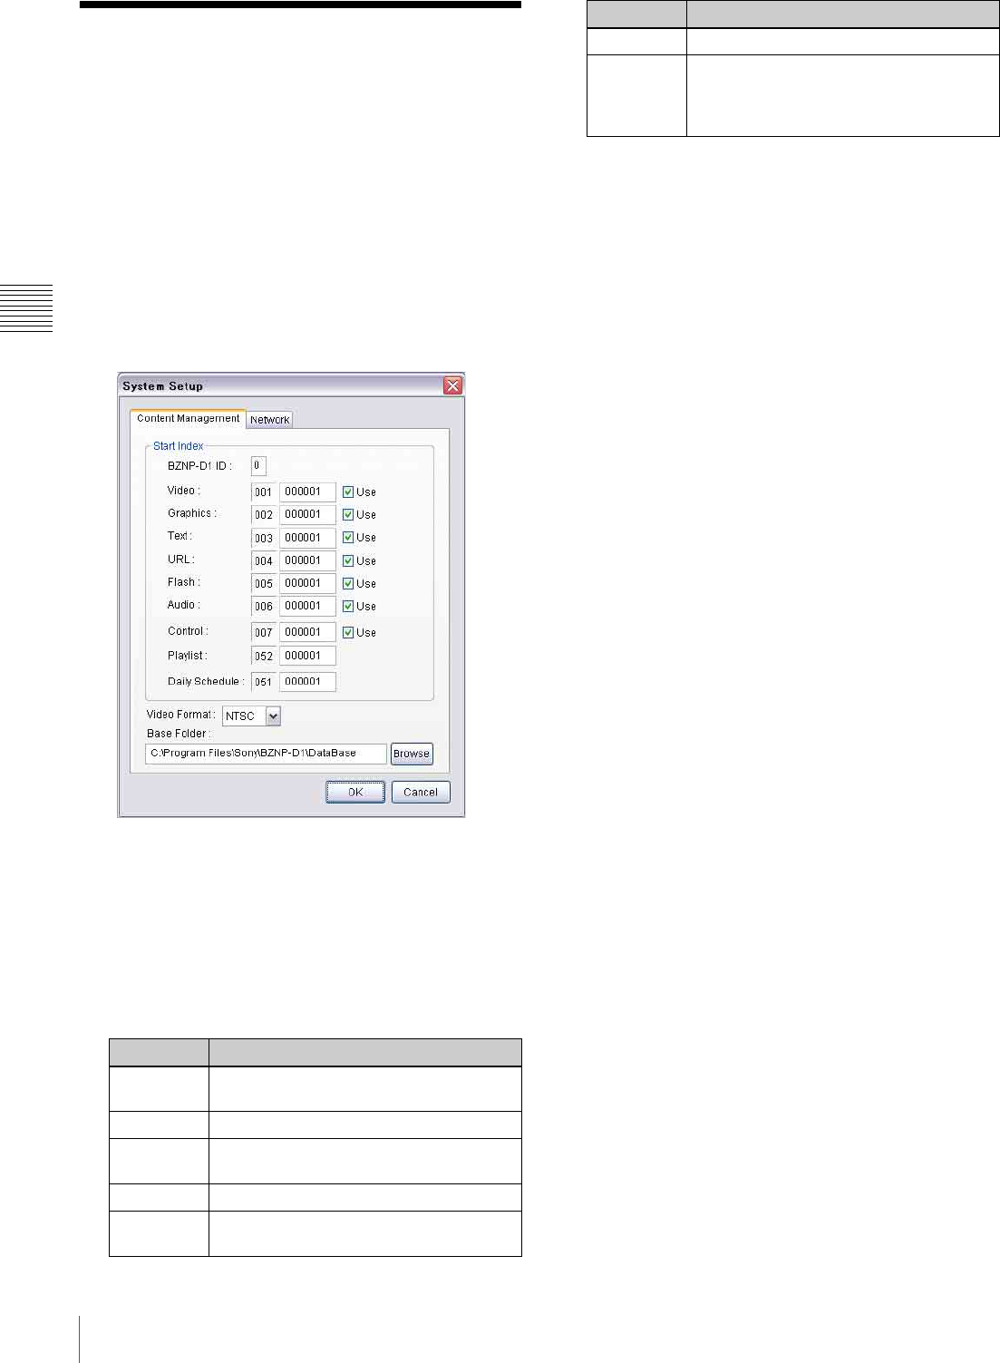This screenshot has height=1363, width=1000.
Task: Click the Daily Schedule index field 051
Action: pyautogui.click(x=264, y=681)
